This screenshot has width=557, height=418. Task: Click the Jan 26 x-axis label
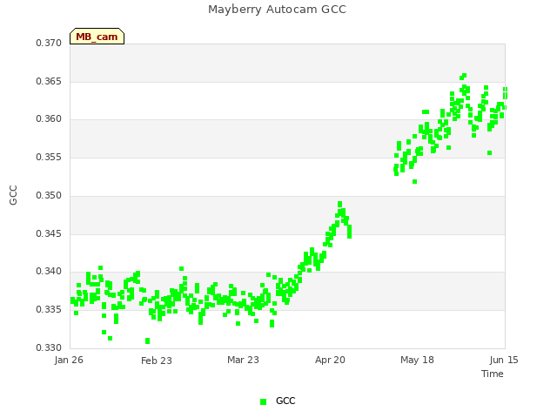[69, 360]
